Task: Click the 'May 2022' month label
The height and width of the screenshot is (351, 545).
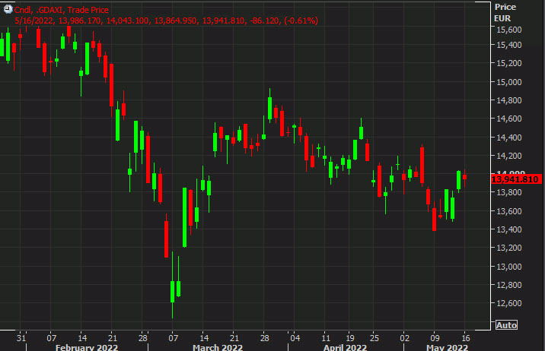Action: tap(447, 347)
